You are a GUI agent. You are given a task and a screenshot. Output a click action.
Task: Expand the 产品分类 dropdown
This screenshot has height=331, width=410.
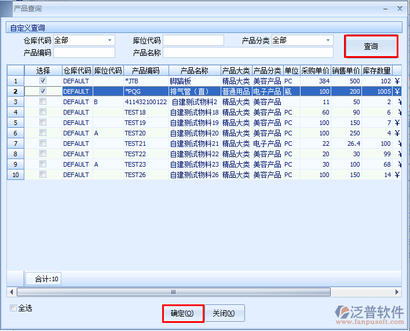coord(328,41)
